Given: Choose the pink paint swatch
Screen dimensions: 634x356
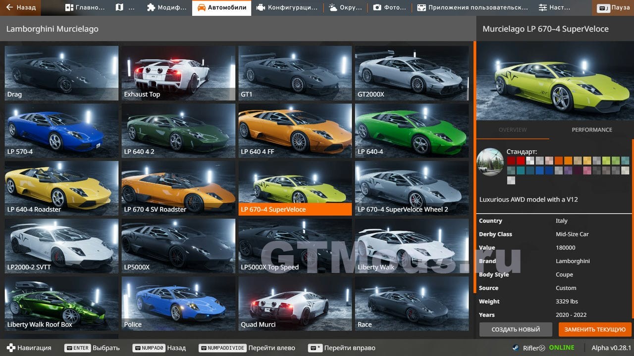Looking at the screenshot, I should click(x=587, y=171).
